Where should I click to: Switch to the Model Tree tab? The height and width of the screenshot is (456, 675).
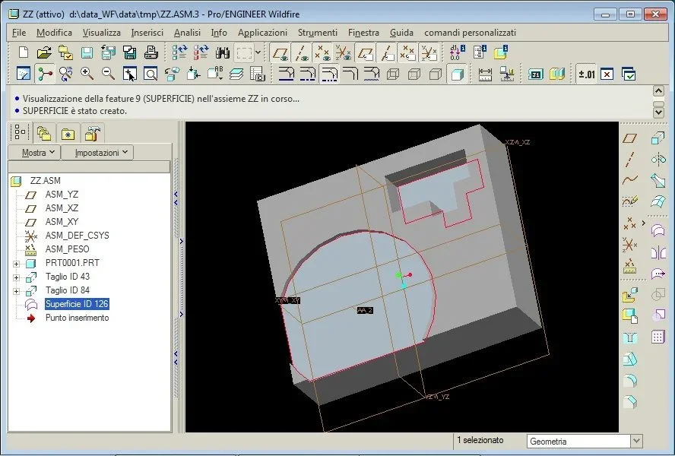click(21, 132)
